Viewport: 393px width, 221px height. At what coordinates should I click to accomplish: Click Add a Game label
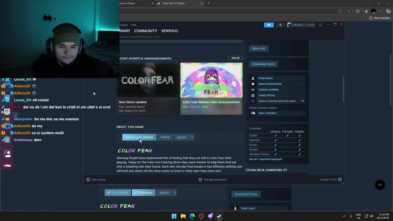coord(98,180)
